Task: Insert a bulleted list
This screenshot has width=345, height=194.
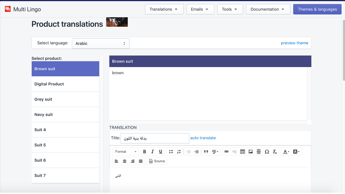Action: (x=171, y=152)
